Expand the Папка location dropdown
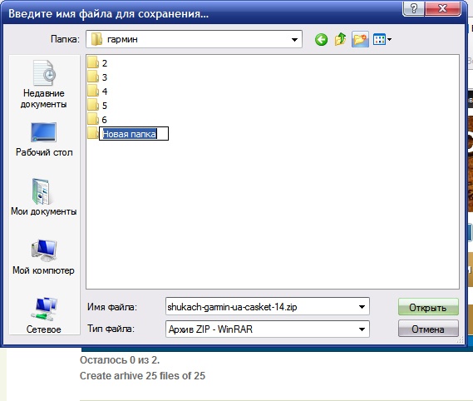 click(x=294, y=39)
